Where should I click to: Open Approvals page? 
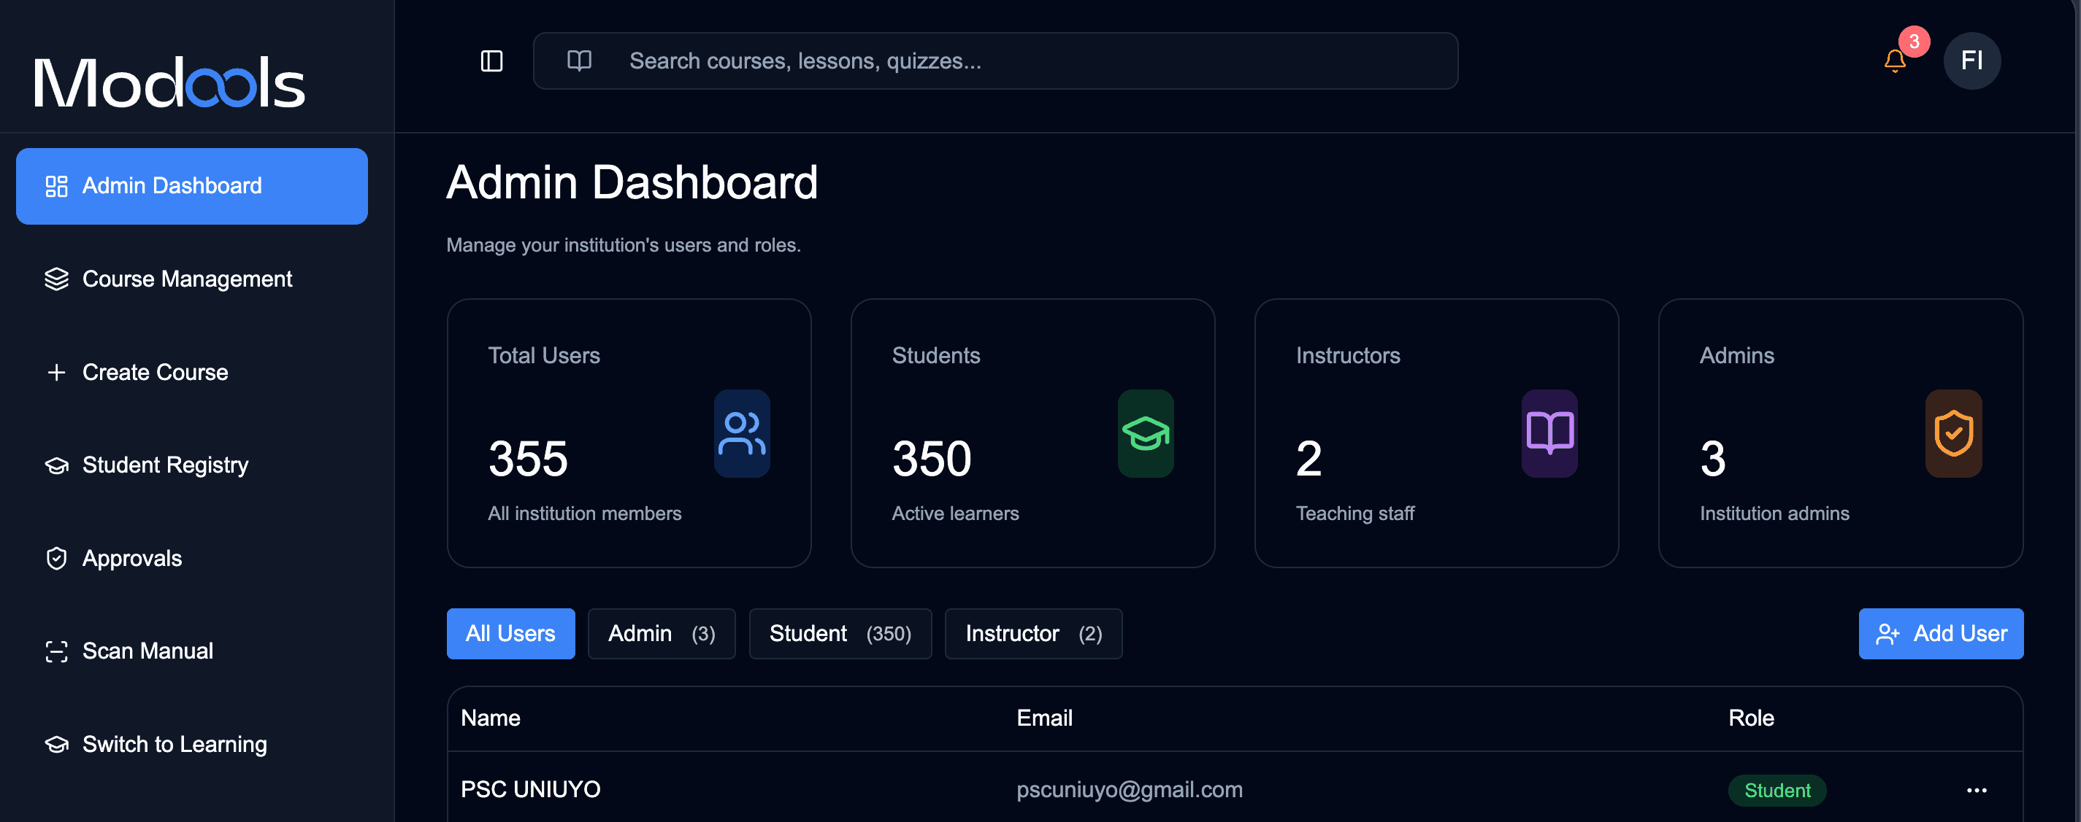point(191,558)
